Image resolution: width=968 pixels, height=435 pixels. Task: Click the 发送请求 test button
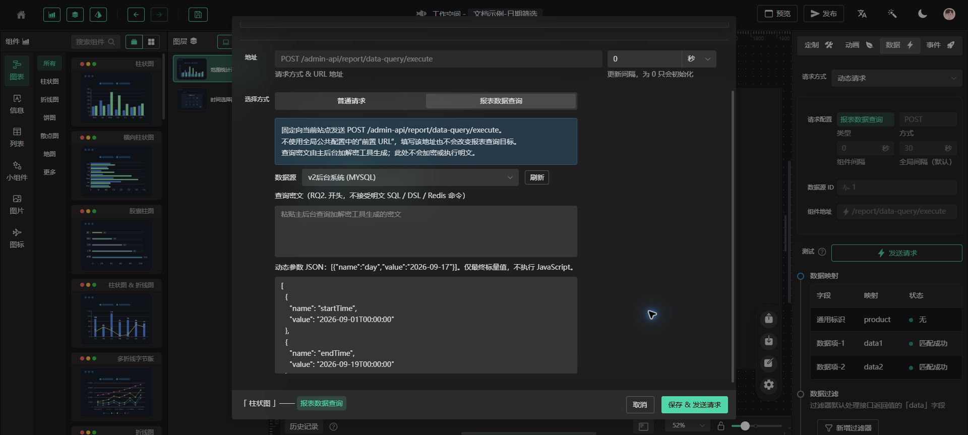[896, 253]
